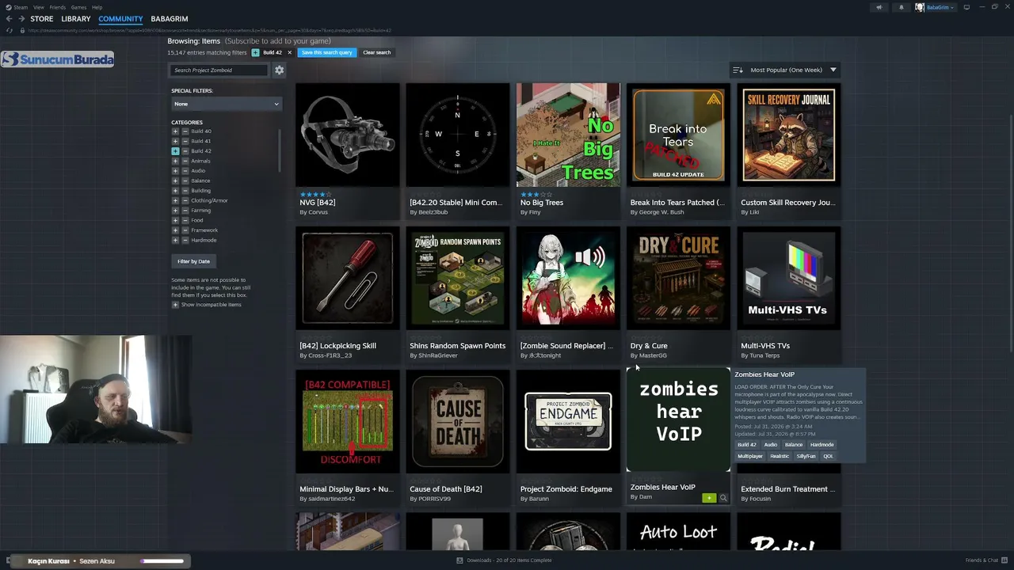Viewport: 1014px width, 570px height.
Task: Open the Special Filters dropdown set to None
Action: (227, 104)
